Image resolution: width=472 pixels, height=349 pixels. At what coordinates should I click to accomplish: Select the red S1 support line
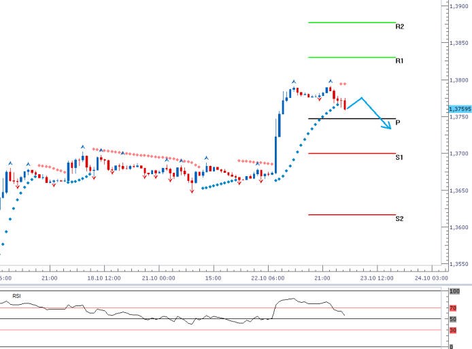pyautogui.click(x=352, y=154)
